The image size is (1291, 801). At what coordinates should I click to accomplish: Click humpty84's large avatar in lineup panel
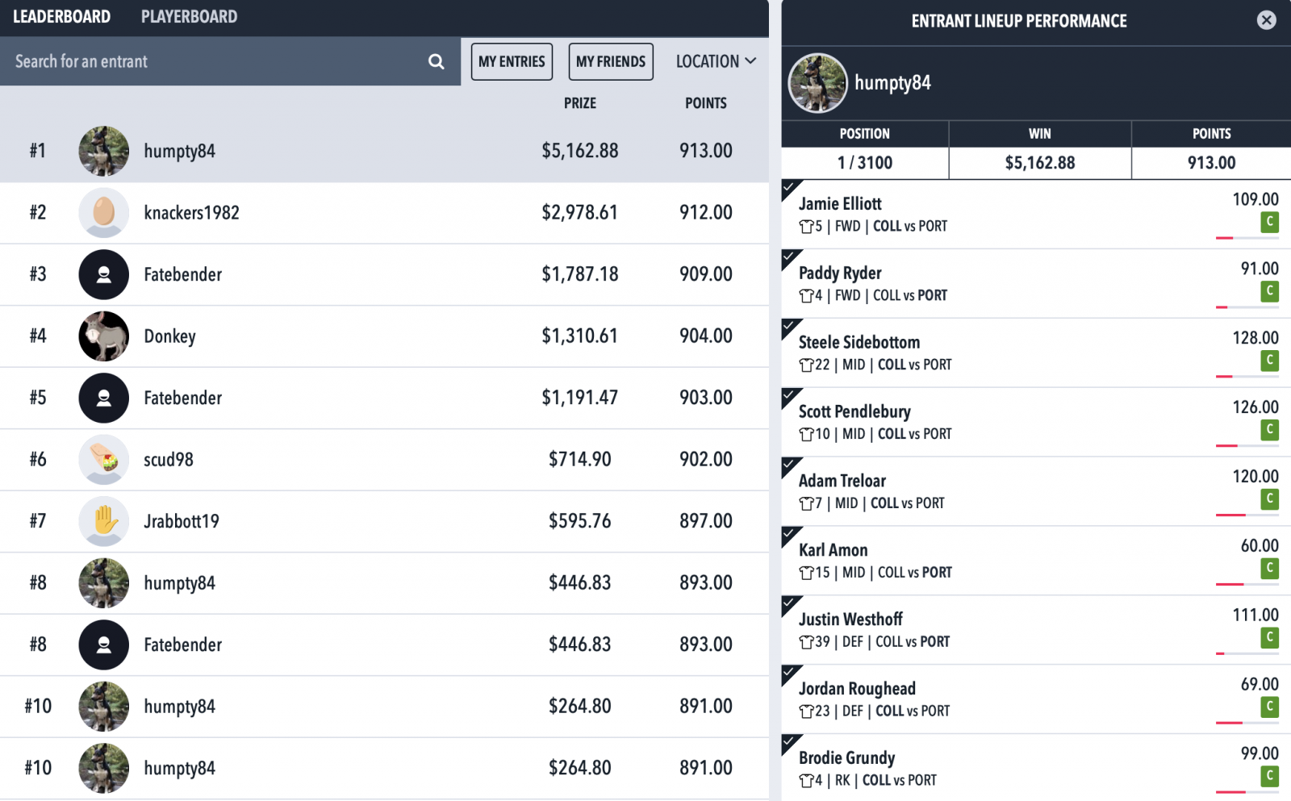point(817,83)
